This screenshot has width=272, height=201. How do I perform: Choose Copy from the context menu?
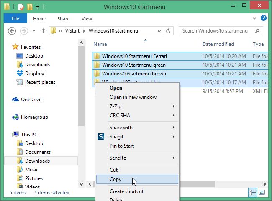(x=137, y=179)
